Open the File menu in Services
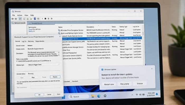 [13, 15]
